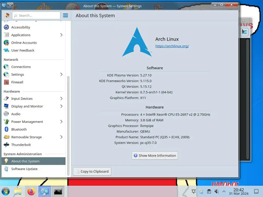
Task: Select the Input Devices mouse icon
Action: tap(6, 99)
